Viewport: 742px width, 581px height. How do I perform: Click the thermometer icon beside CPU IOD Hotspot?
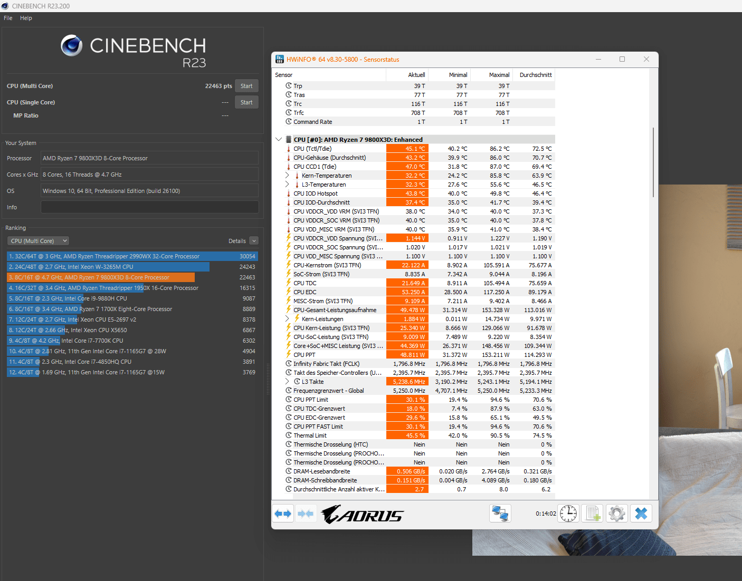point(289,193)
